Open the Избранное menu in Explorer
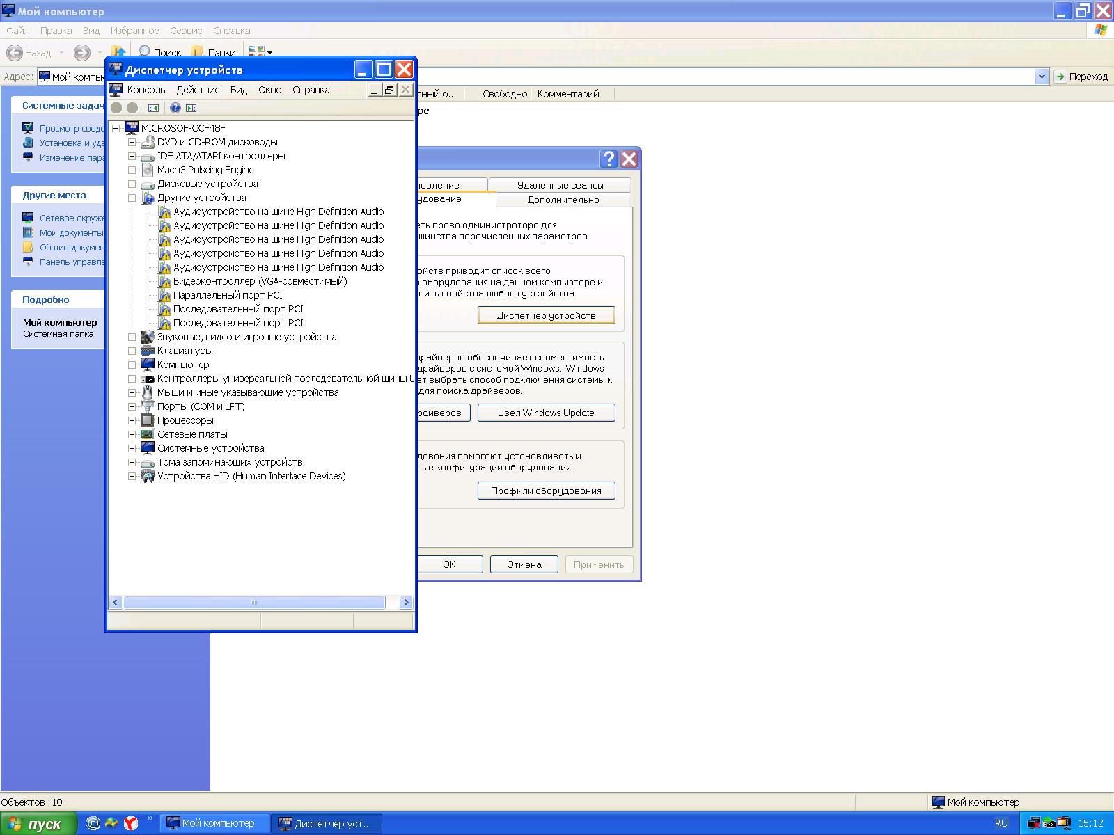Viewport: 1114px width, 835px height. point(134,31)
